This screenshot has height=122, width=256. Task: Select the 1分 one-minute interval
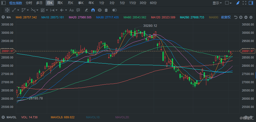click(x=102, y=3)
